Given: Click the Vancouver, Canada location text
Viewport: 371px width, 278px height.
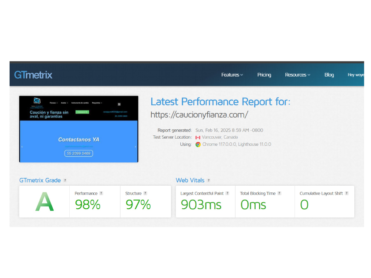Looking at the screenshot, I should (x=220, y=137).
